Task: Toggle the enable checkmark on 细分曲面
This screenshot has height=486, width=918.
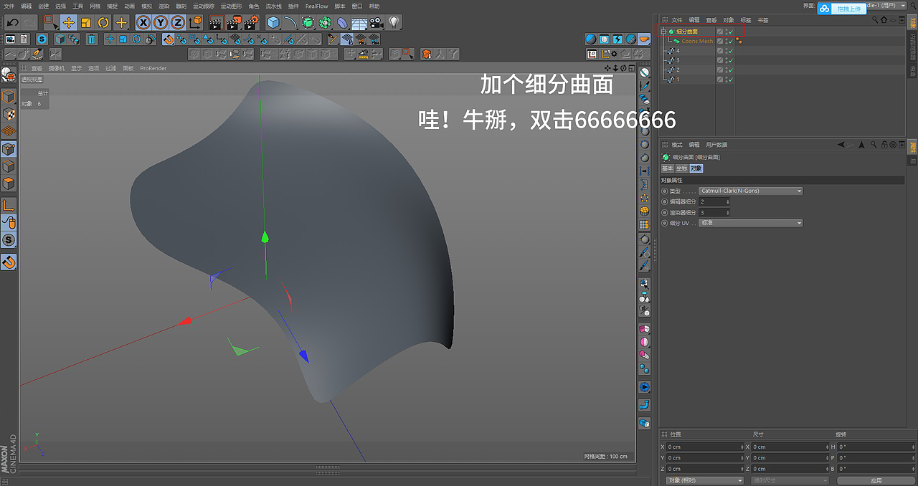Action: [731, 32]
